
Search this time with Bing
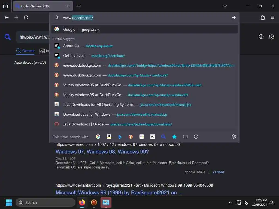coord(120,137)
